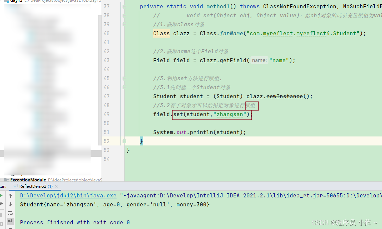Click the getField method call on line 43
The image size is (382, 229).
[233, 60]
